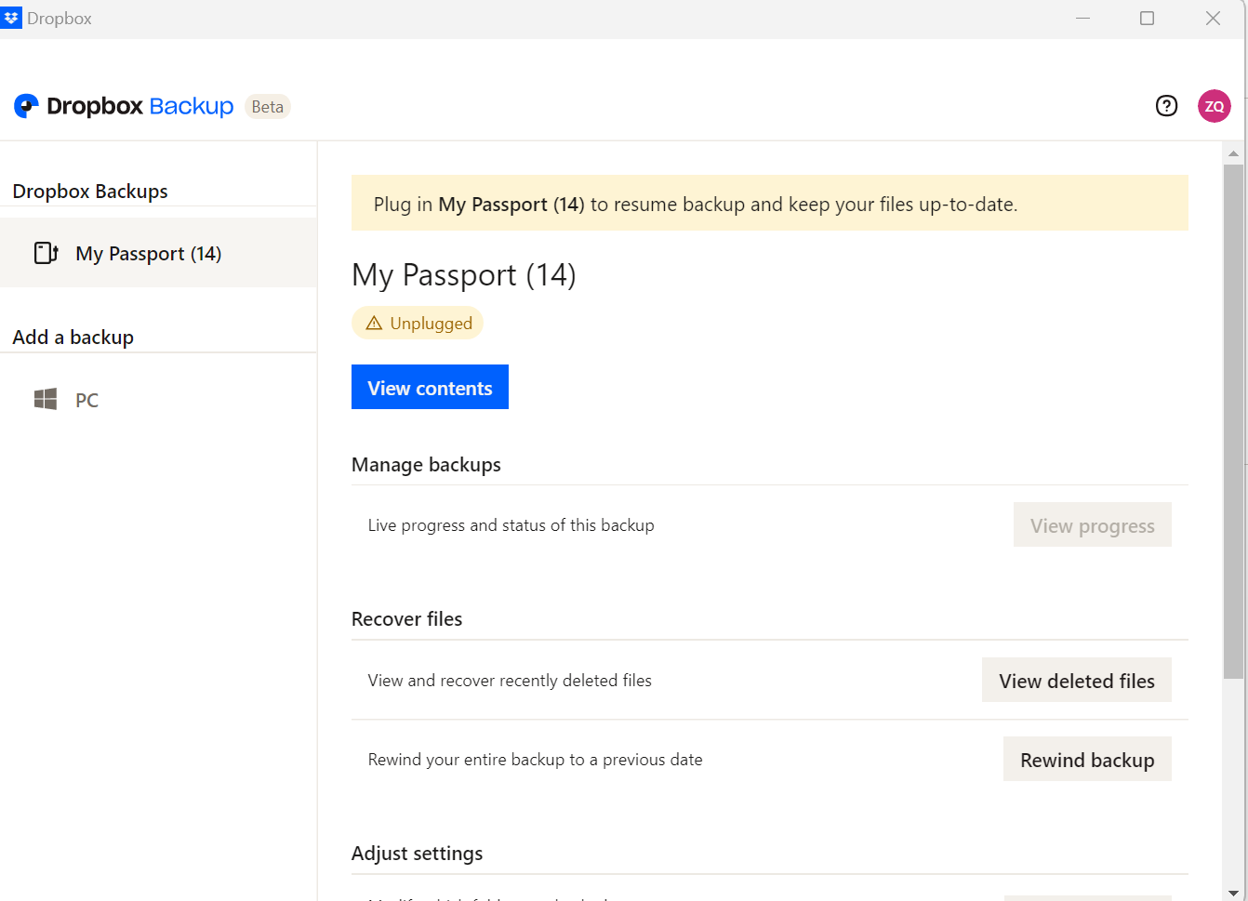The width and height of the screenshot is (1248, 901).
Task: Open the ZQ account avatar
Action: point(1214,106)
